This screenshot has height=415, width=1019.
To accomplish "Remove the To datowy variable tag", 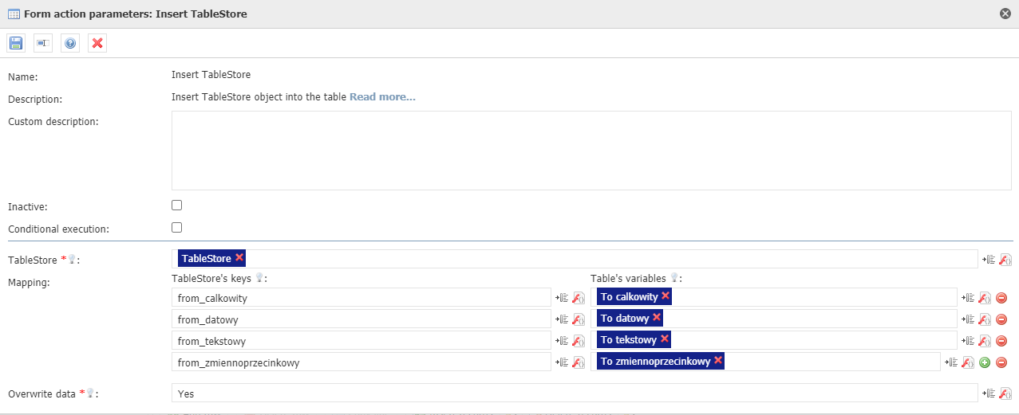I will 657,318.
